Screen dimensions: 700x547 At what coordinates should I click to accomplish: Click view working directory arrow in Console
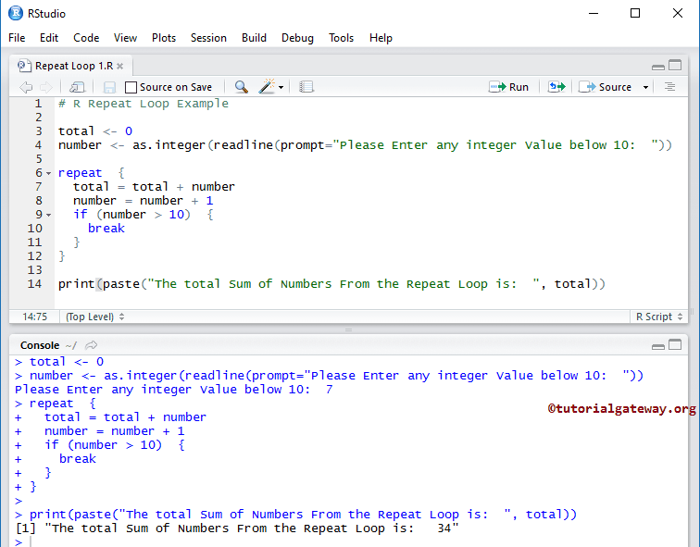coord(92,345)
